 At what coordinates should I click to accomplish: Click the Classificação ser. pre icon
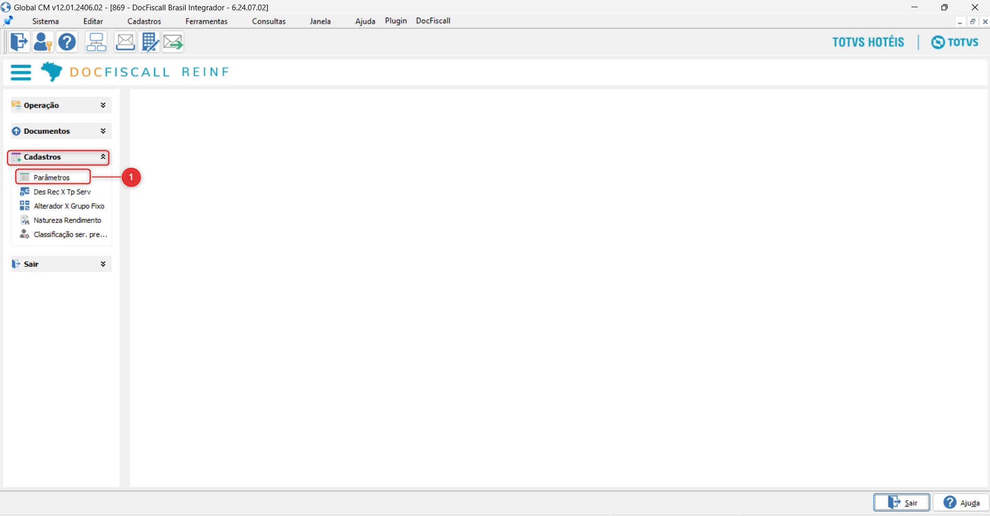coord(24,234)
